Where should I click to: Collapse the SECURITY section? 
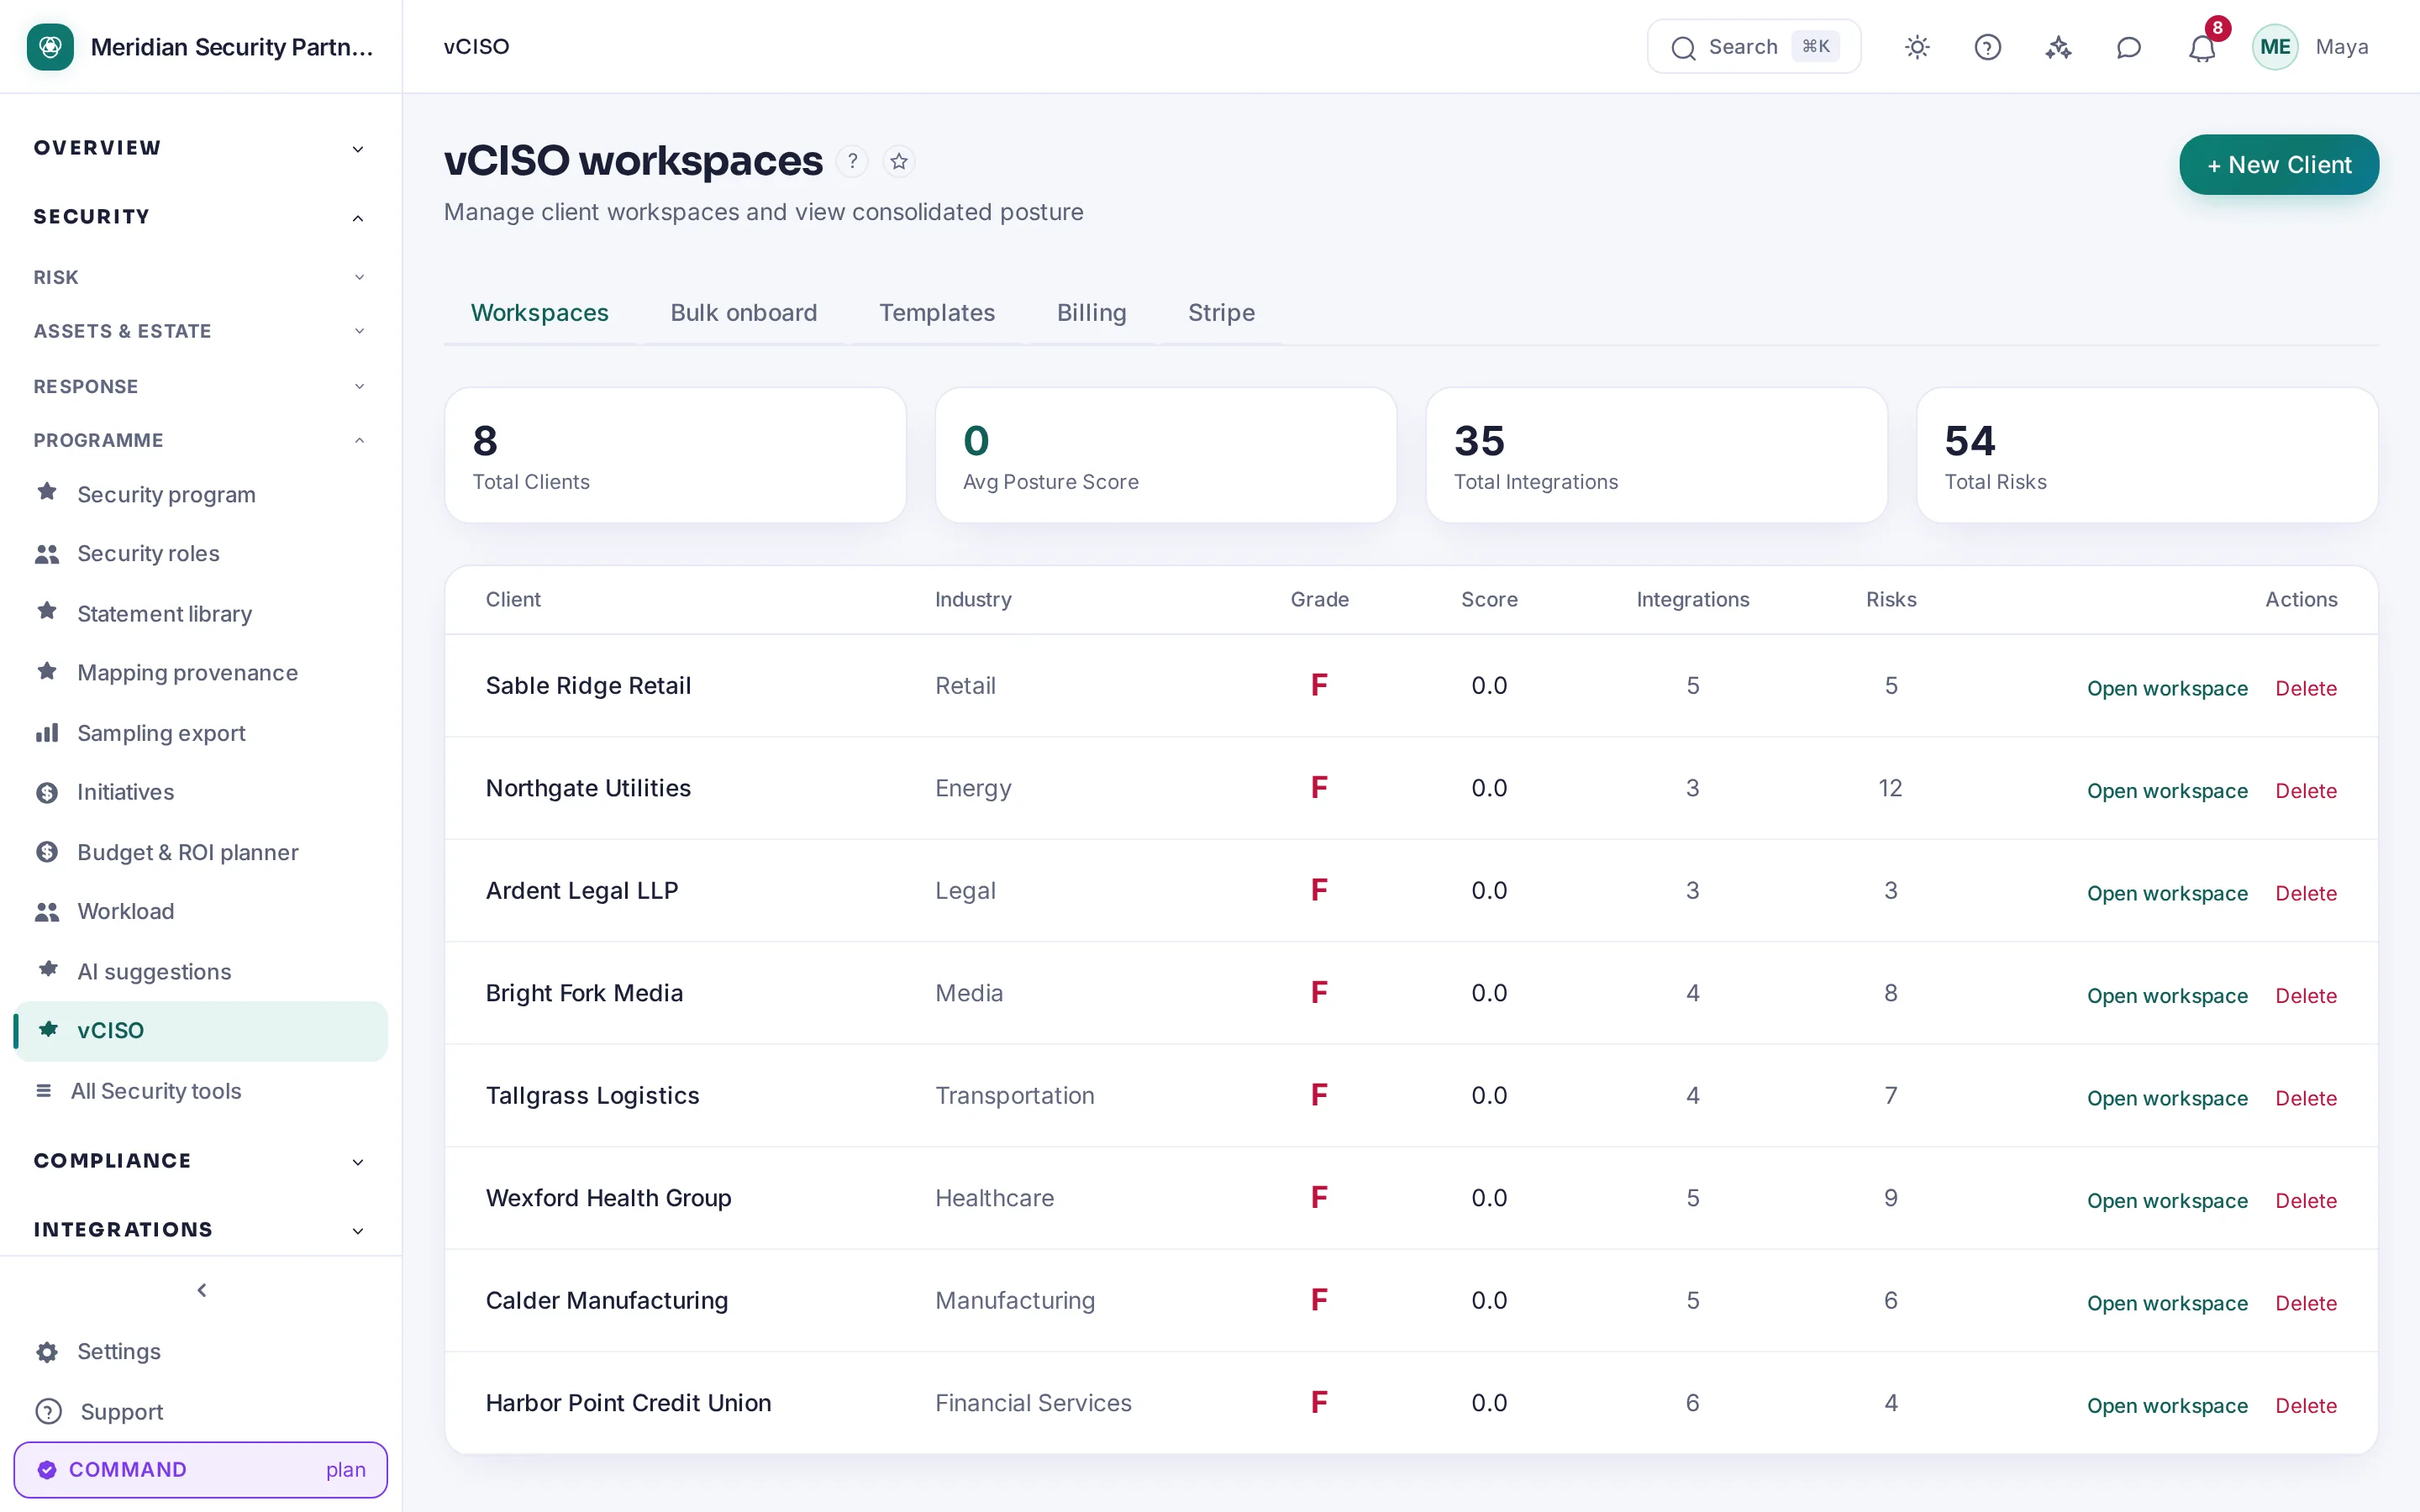pyautogui.click(x=200, y=217)
